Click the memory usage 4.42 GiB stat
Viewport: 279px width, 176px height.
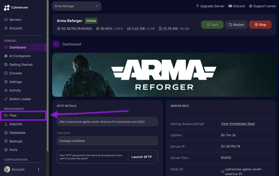pos(141,29)
